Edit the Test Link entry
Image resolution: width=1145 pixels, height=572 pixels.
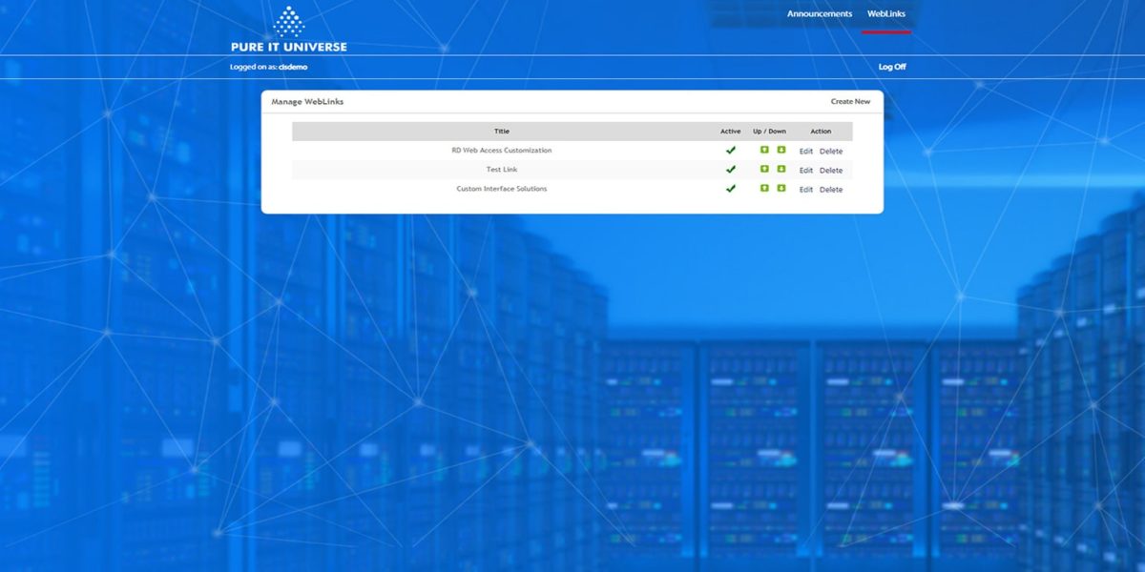[806, 170]
